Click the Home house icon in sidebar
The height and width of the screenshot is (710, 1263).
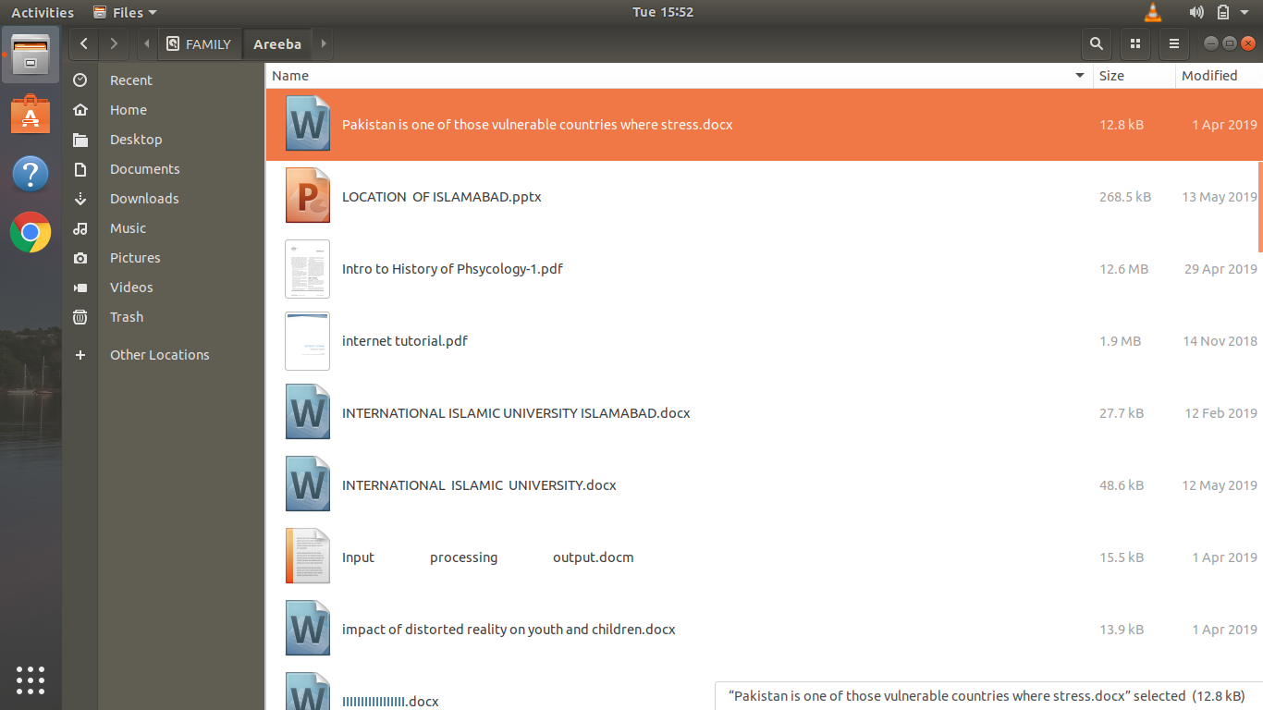(x=80, y=110)
